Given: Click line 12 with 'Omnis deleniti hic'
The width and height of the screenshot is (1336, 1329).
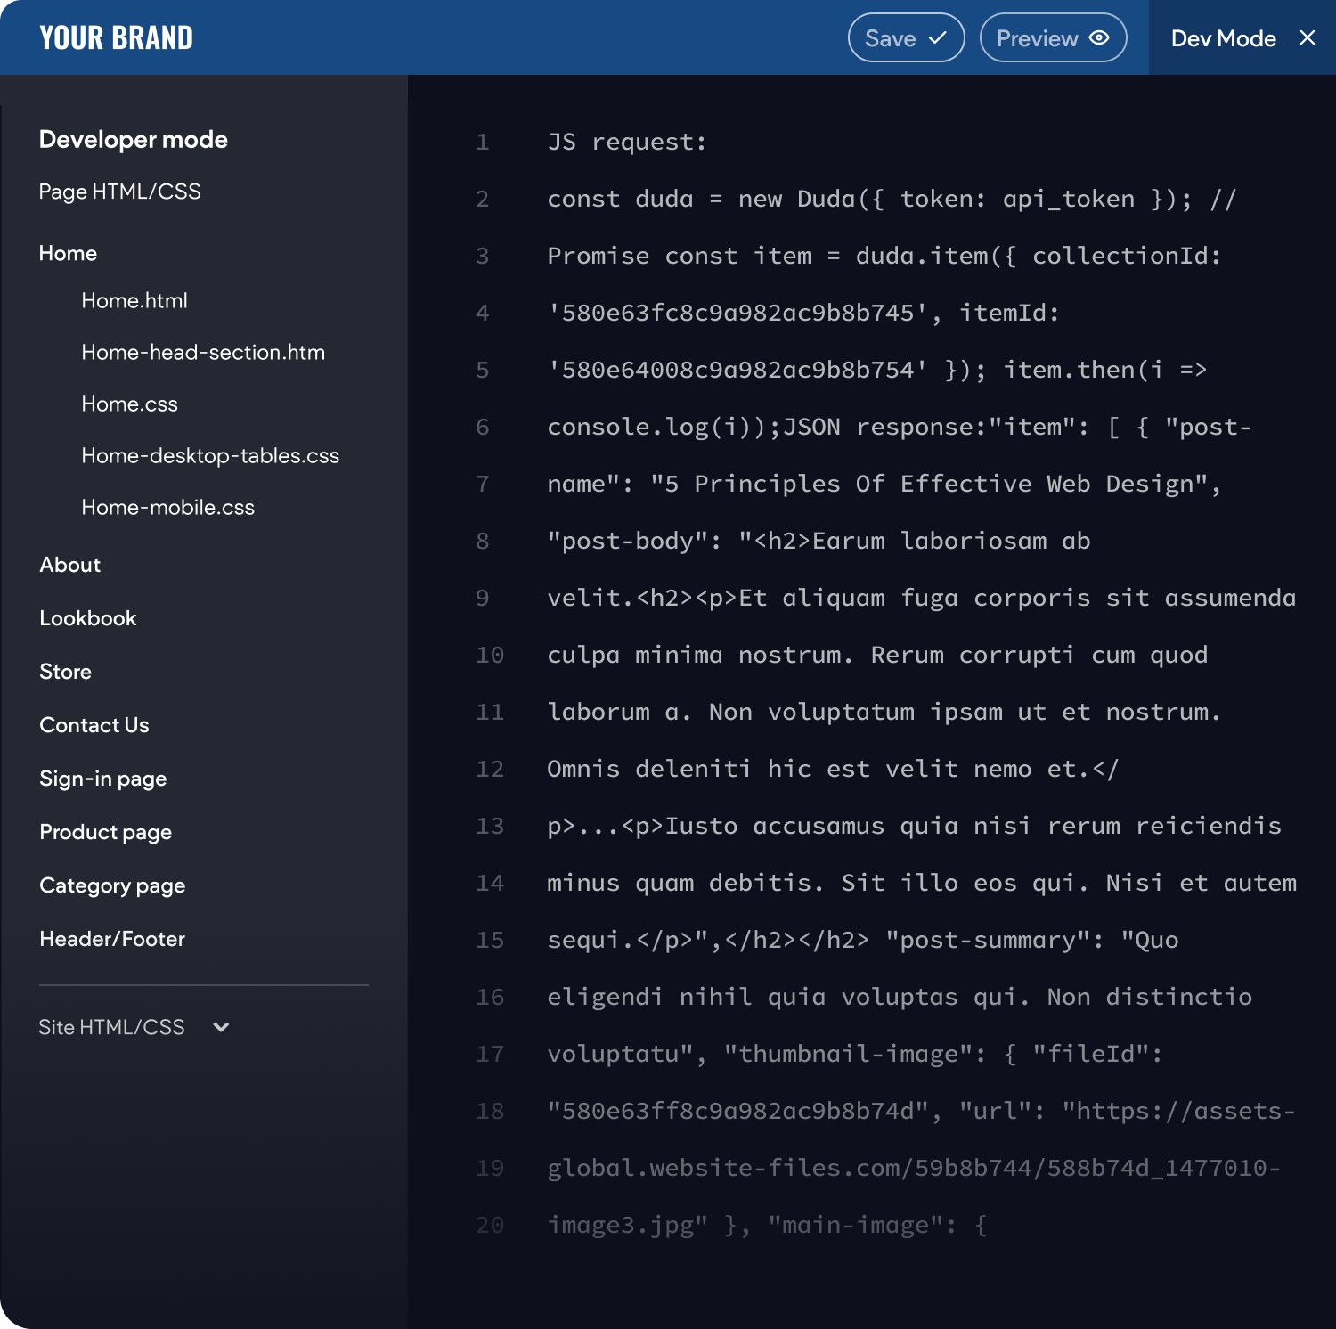Looking at the screenshot, I should (x=833, y=769).
